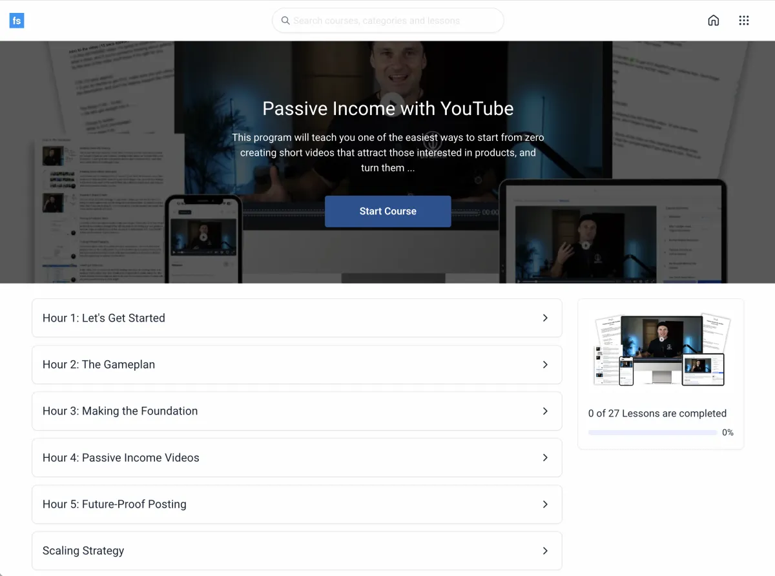The width and height of the screenshot is (775, 576).
Task: Open the apps grid menu
Action: pyautogui.click(x=744, y=21)
